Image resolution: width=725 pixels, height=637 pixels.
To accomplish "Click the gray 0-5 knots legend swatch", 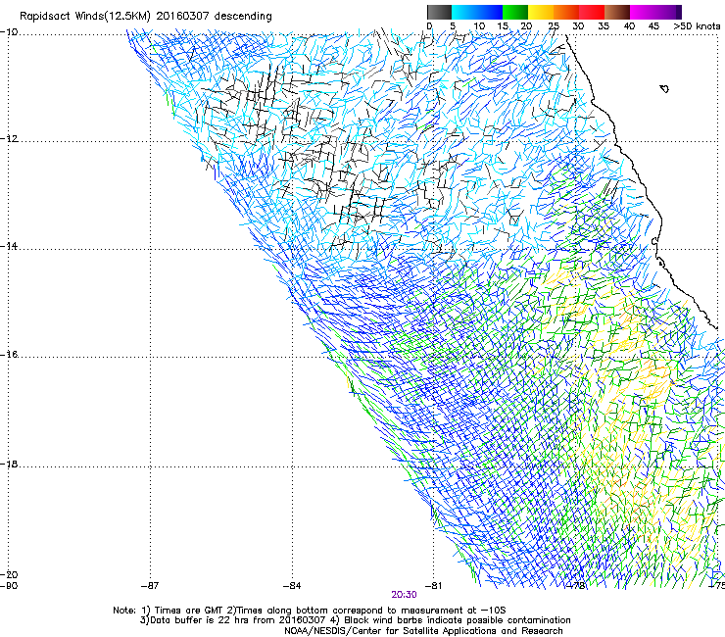I will pos(439,12).
